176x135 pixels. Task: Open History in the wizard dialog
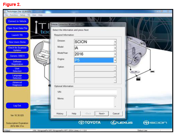tap(60, 114)
